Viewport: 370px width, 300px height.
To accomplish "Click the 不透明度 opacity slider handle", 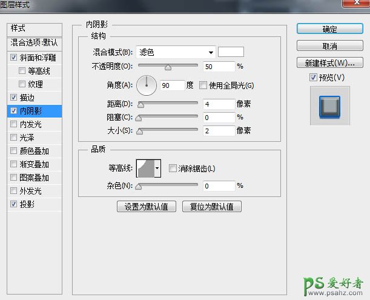I will [x=168, y=68].
